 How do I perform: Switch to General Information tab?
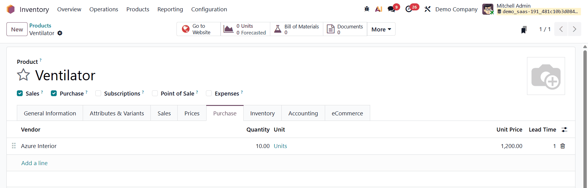(50, 113)
